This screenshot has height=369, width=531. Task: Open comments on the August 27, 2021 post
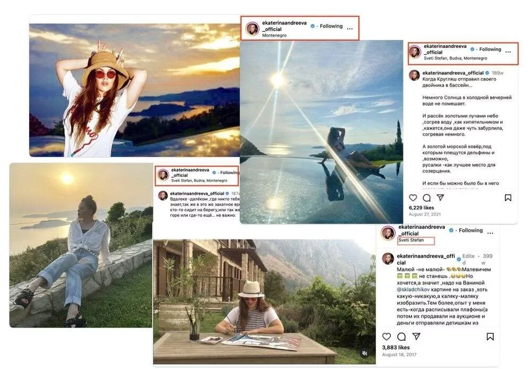coord(426,198)
